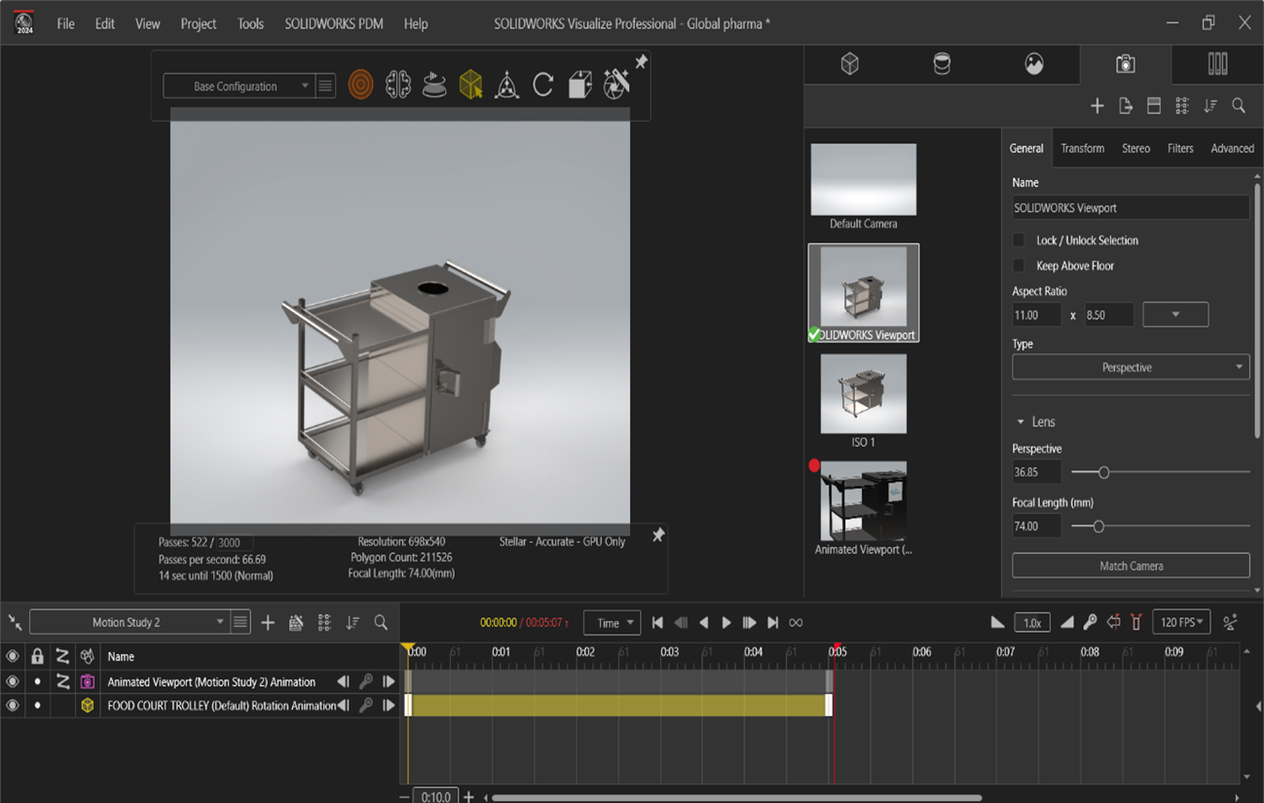The height and width of the screenshot is (803, 1264).
Task: Expand the 120 FPS dropdown
Action: coord(1180,623)
